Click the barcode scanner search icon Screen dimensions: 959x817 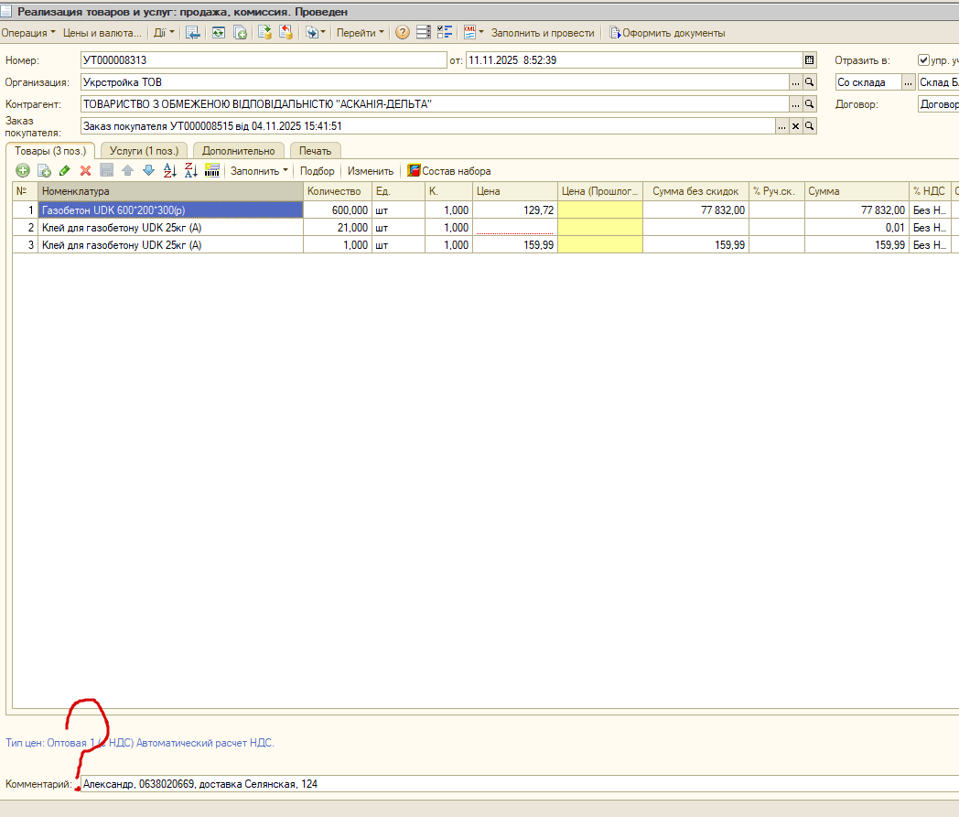pos(212,171)
